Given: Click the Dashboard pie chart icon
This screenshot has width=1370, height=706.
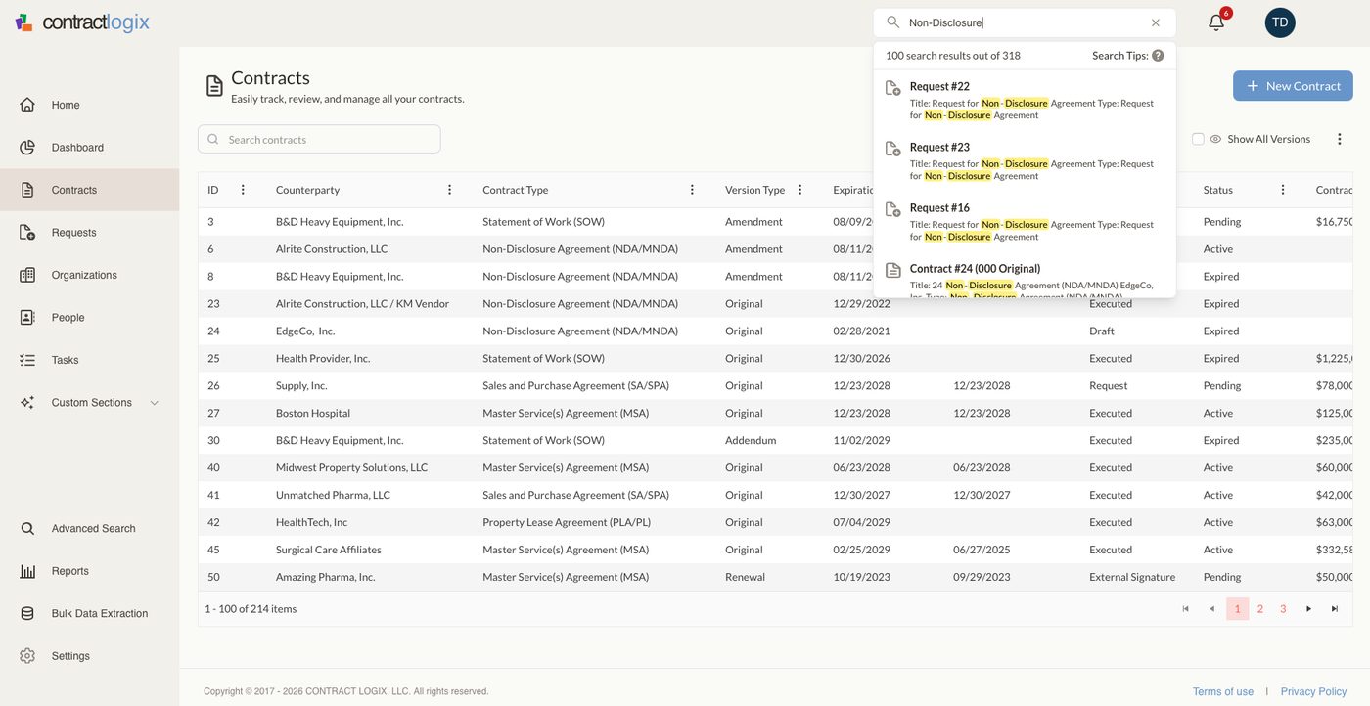Looking at the screenshot, I should coord(27,148).
